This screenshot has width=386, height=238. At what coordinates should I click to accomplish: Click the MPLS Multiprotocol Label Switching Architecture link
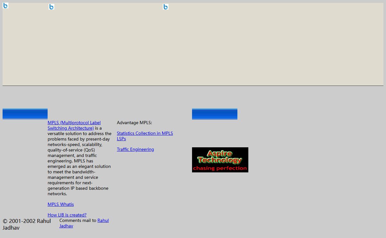click(x=74, y=125)
